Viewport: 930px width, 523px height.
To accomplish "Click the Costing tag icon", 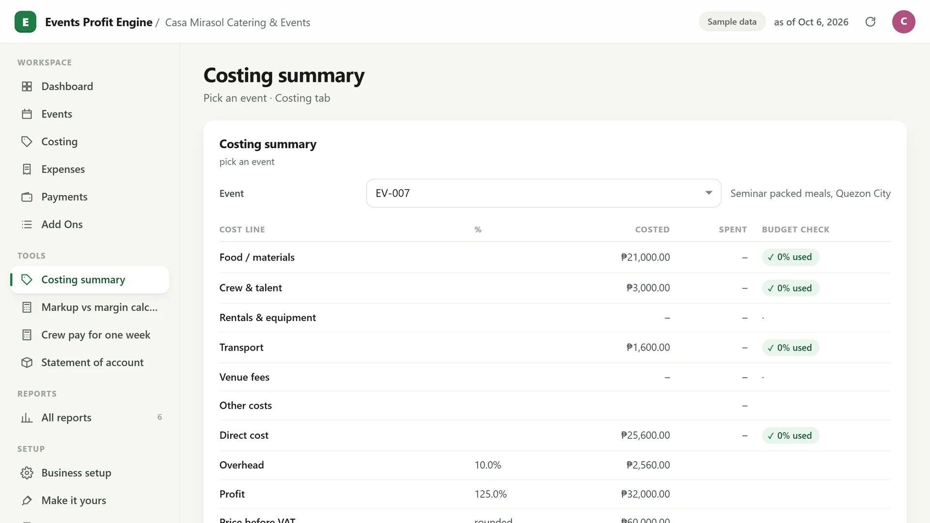I will 27,141.
